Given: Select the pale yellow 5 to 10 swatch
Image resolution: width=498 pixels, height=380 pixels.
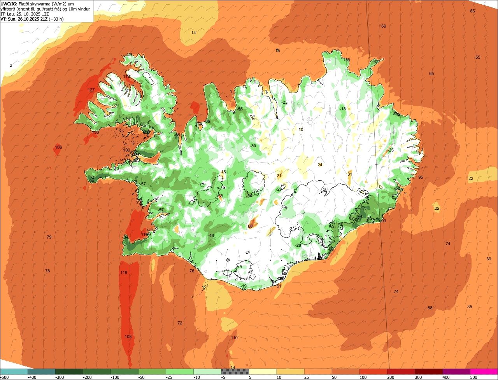Looking at the screenshot, I should pos(263,372).
